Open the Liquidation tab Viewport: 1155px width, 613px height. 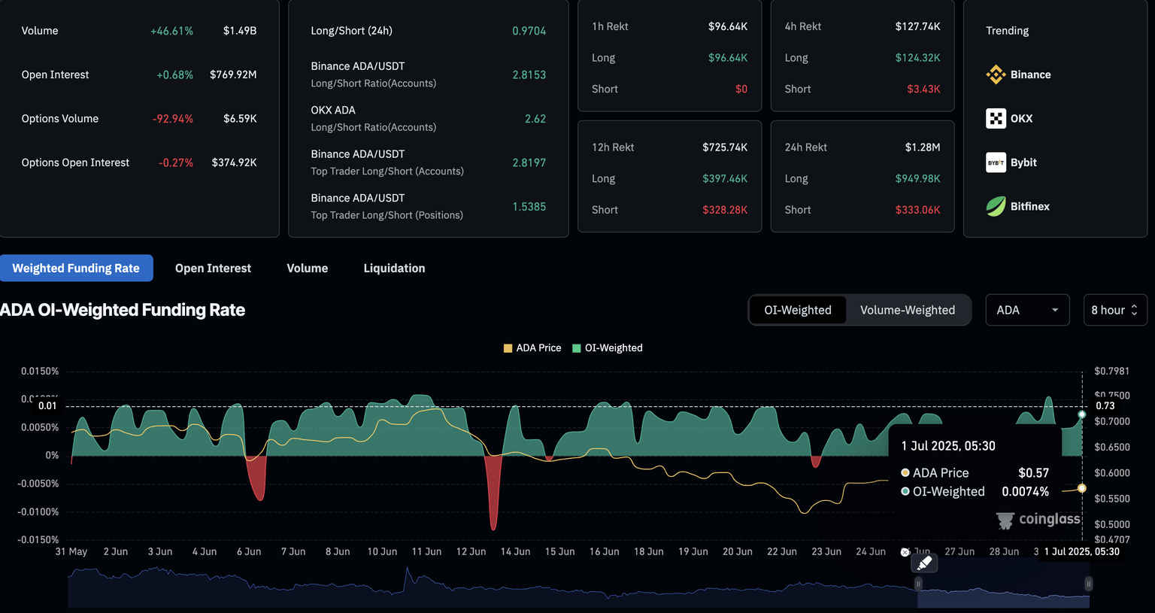(x=394, y=269)
